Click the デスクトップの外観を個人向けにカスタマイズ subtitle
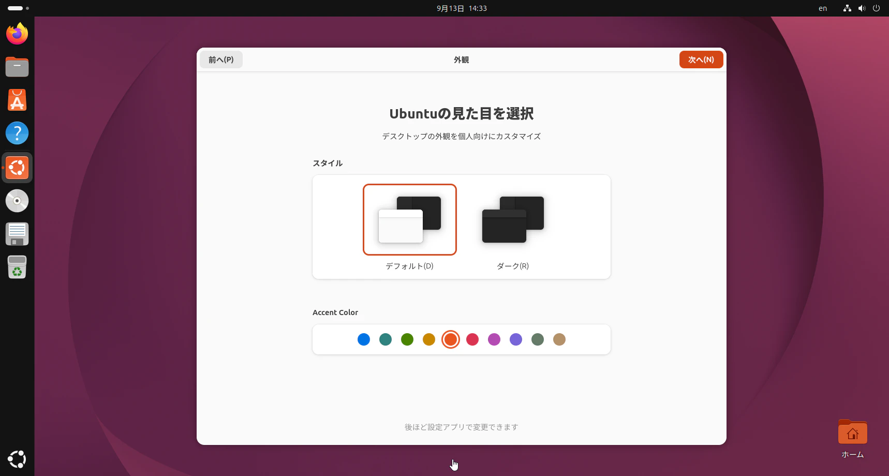This screenshot has height=476, width=889. click(462, 136)
